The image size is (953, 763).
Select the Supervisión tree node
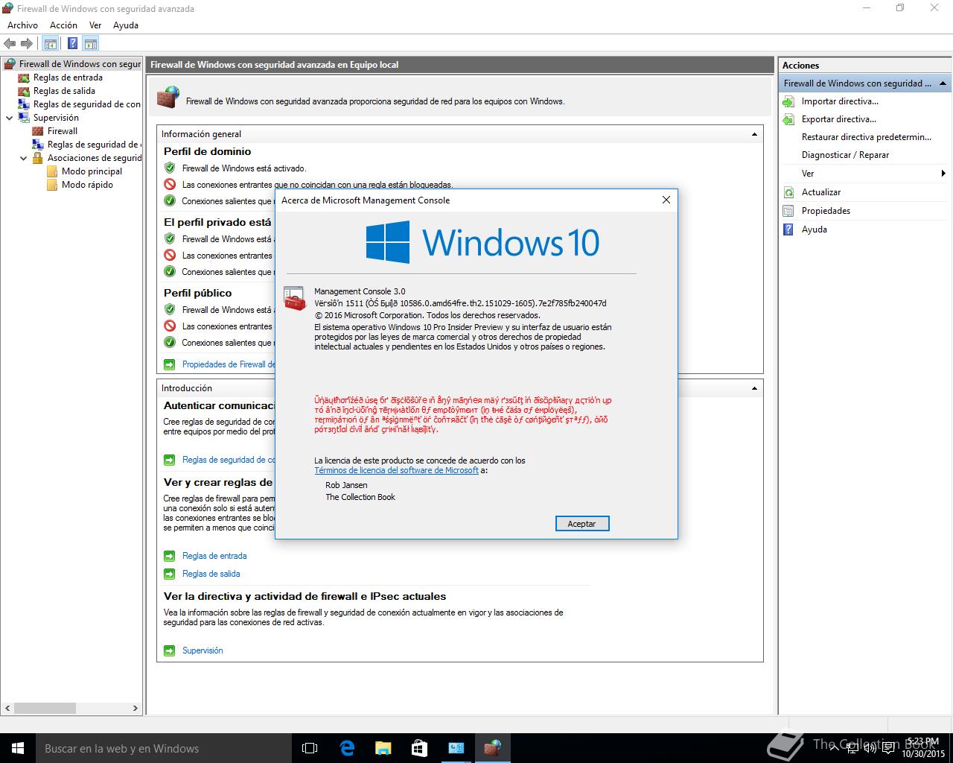[x=56, y=118]
